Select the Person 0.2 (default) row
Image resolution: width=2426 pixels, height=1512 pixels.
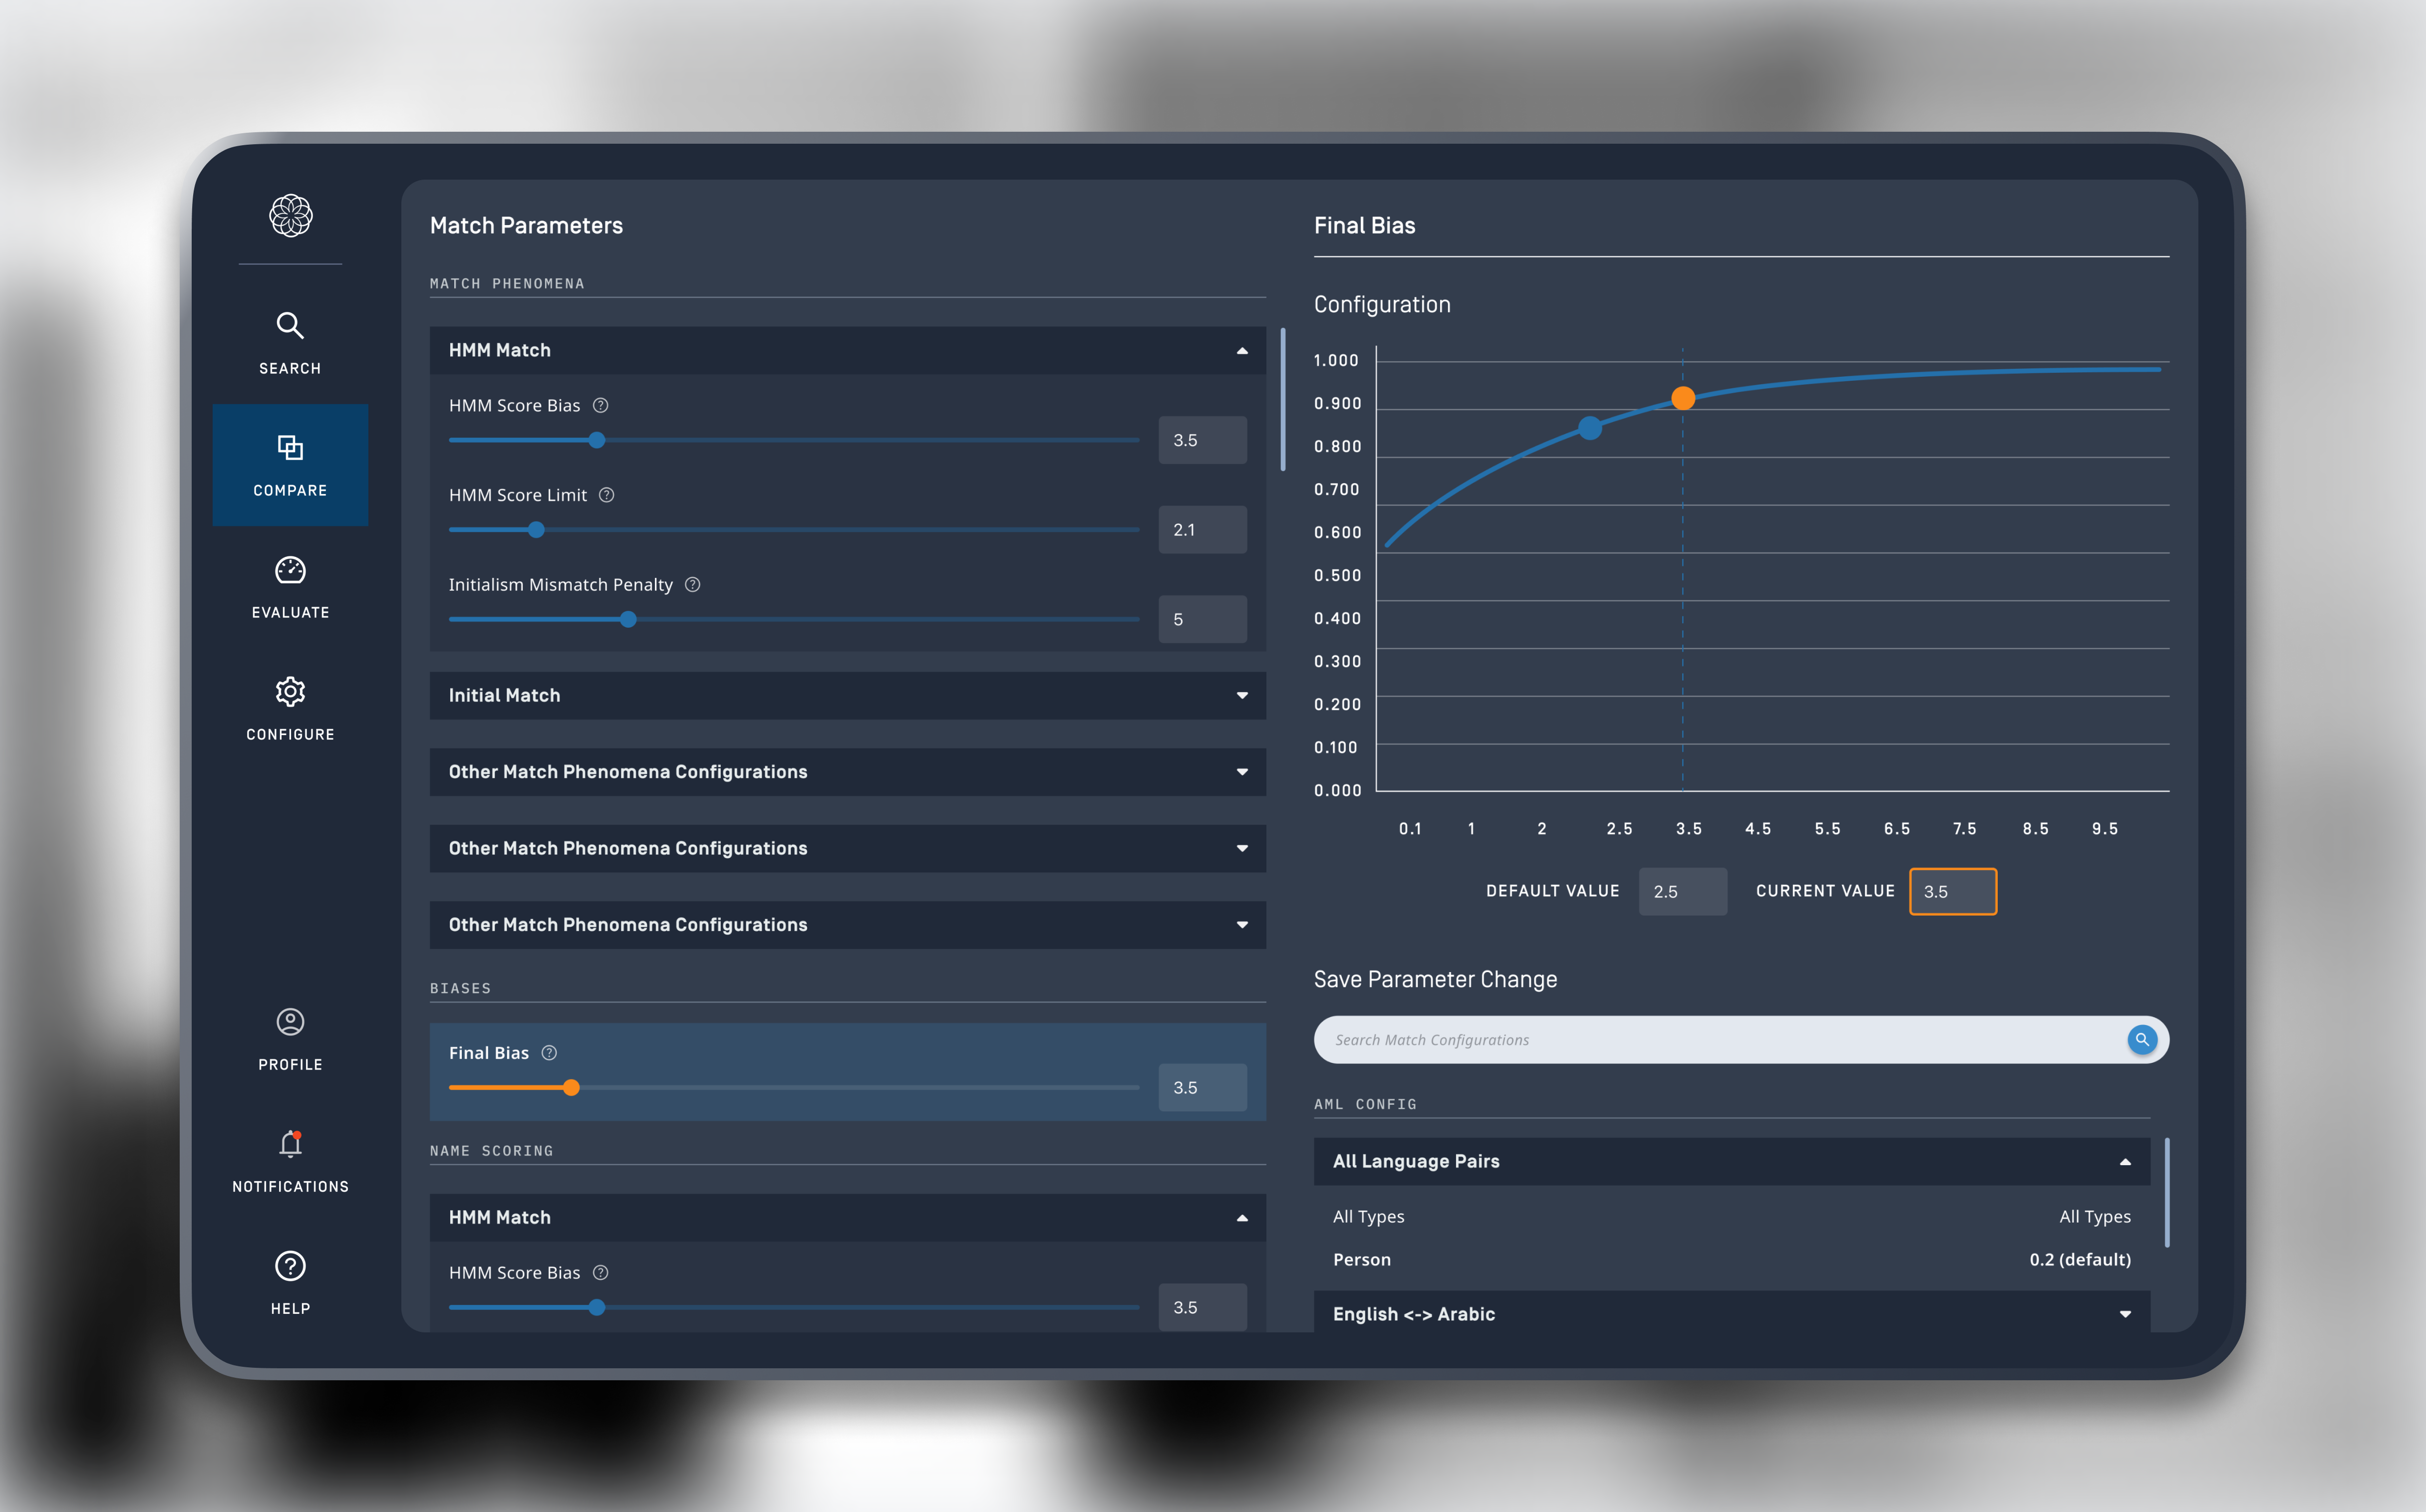1731,1260
